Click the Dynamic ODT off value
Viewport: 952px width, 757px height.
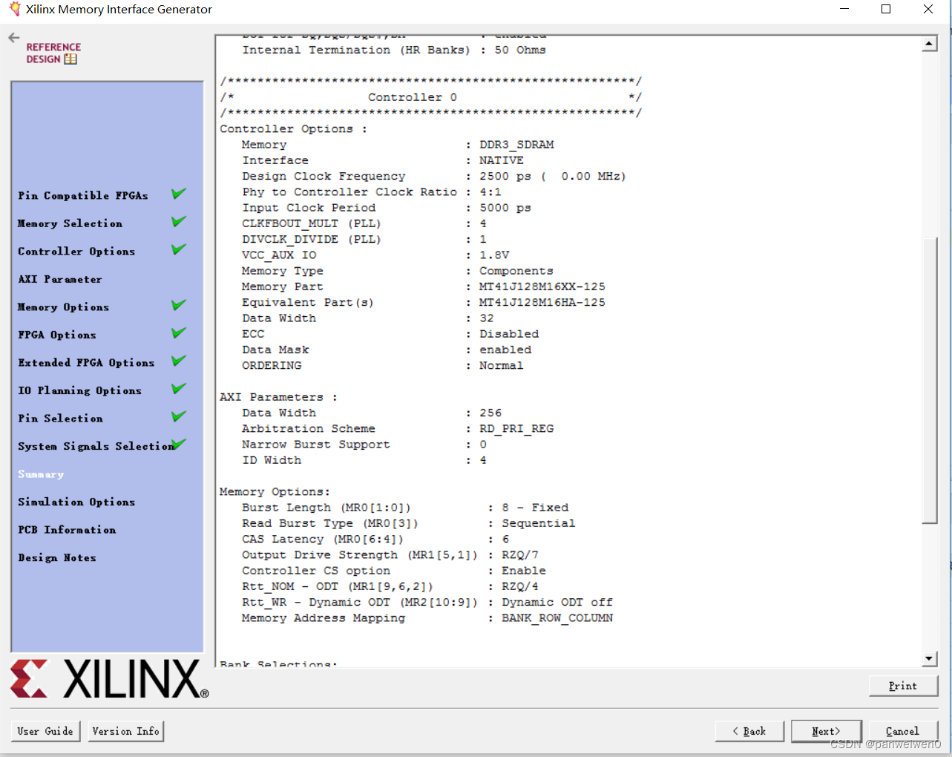[557, 602]
